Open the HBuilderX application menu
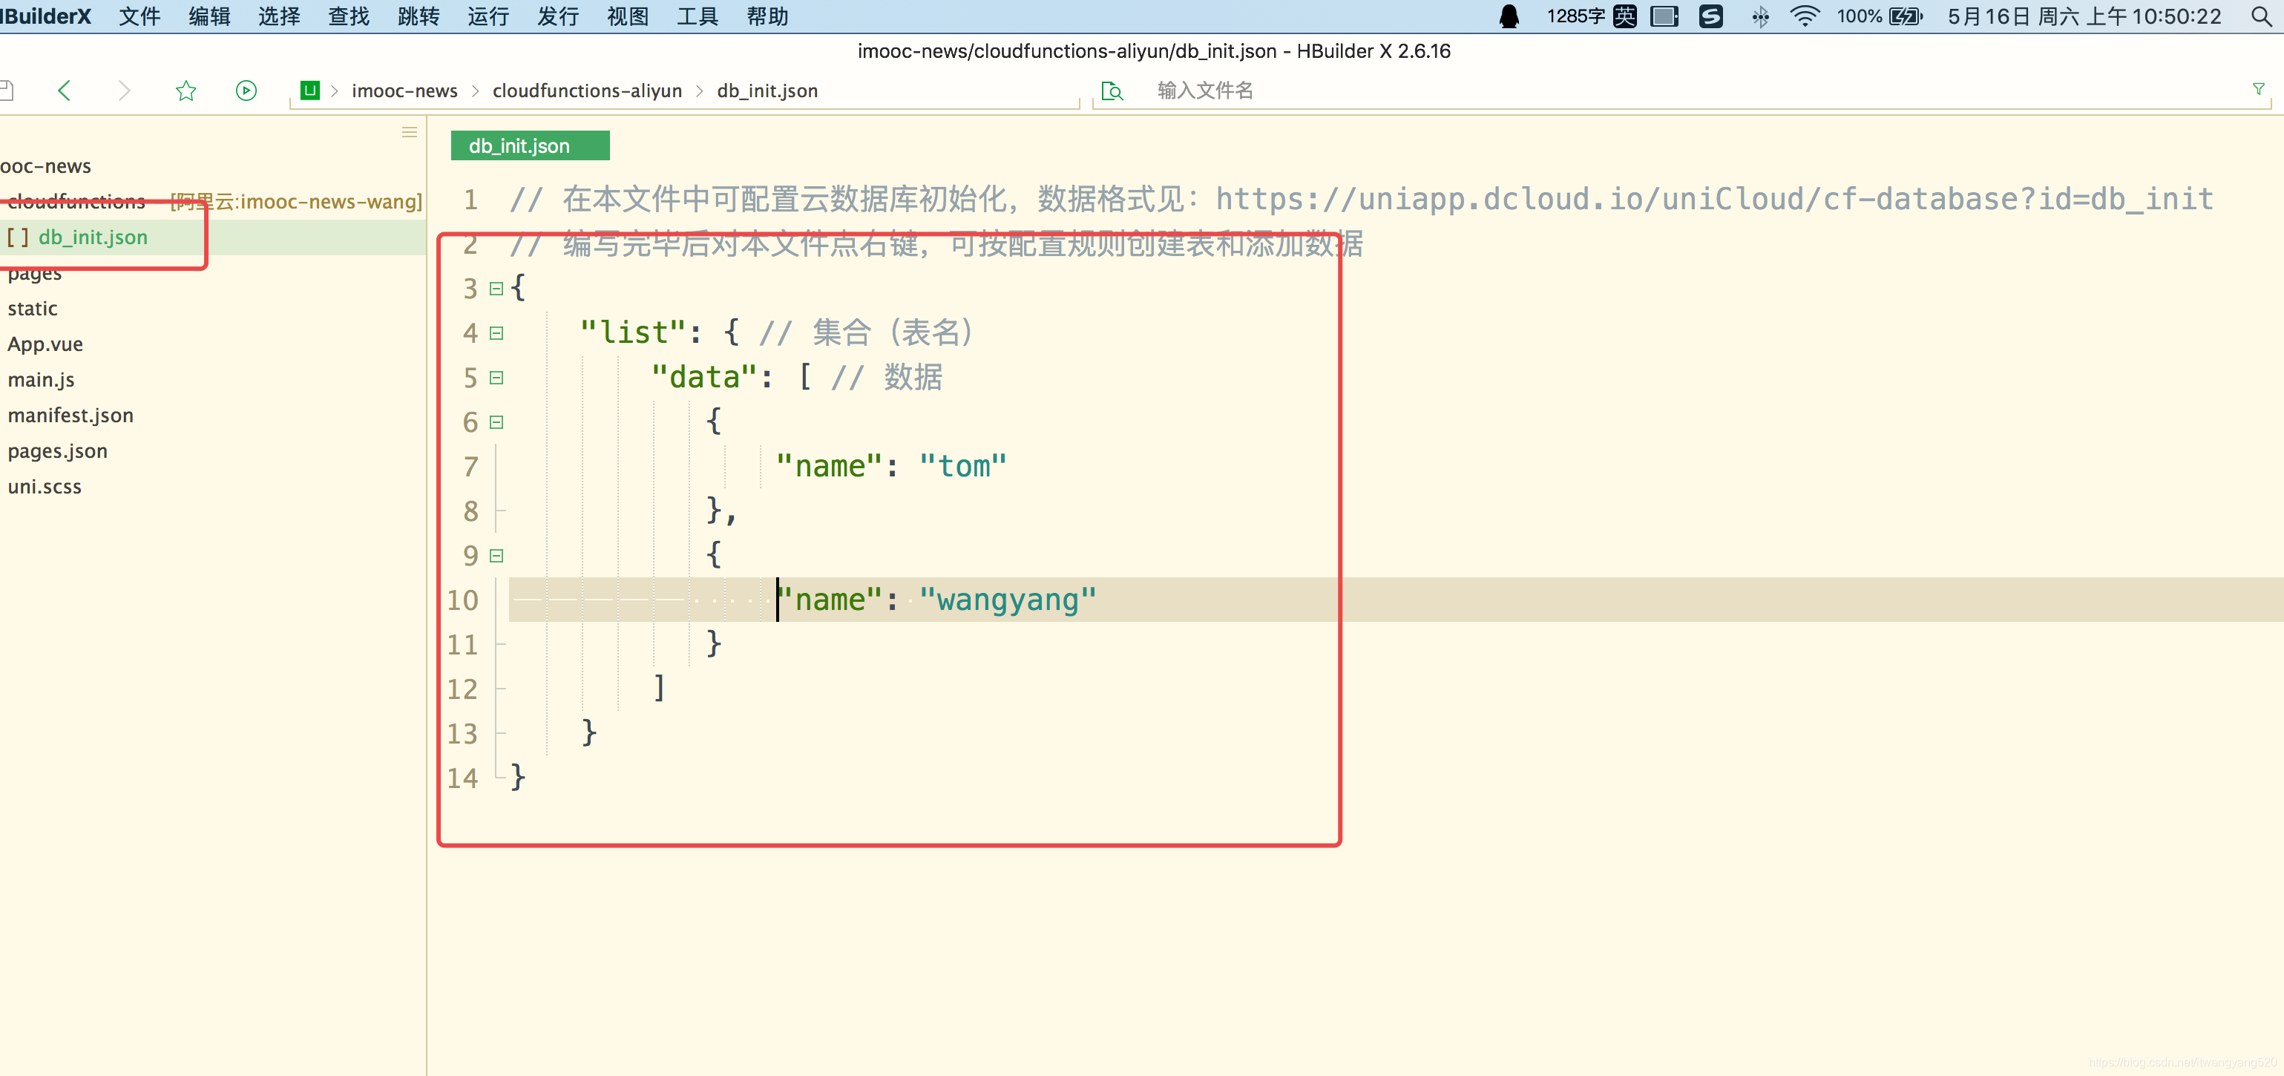Screen dimensions: 2284x1076 coord(46,17)
